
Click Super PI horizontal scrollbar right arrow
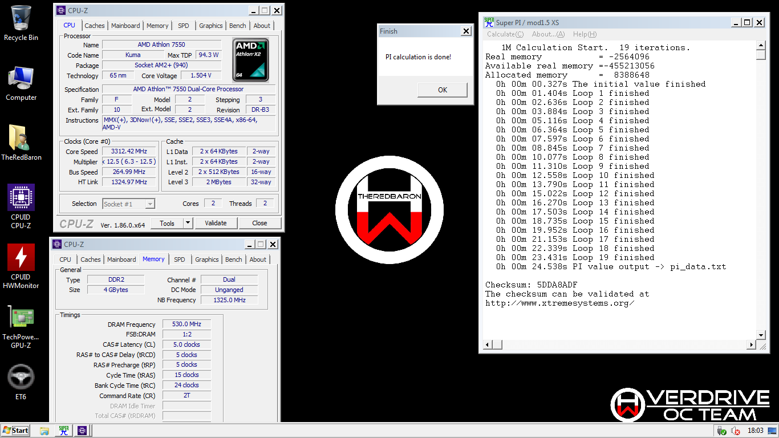click(x=751, y=345)
